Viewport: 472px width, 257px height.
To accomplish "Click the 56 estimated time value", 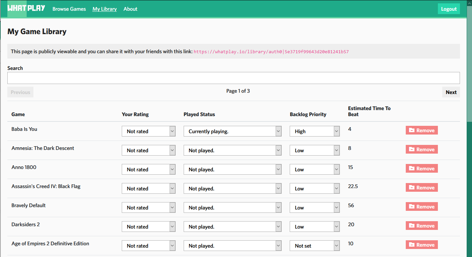I will click(x=351, y=205).
